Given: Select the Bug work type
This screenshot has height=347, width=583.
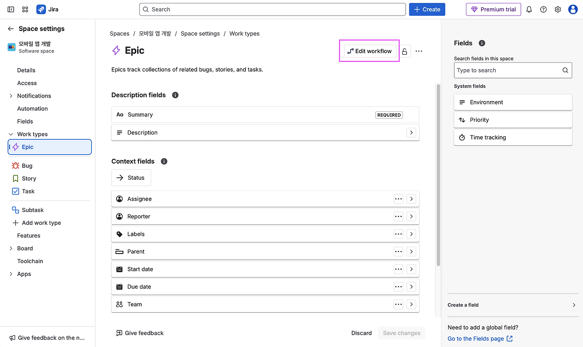Looking at the screenshot, I should pos(27,166).
